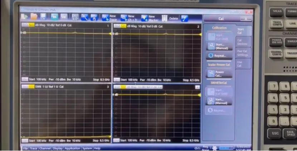Image resolution: width=297 pixels, height=151 pixels.
Task: Click Start (Manual) under SMARTerCal
Action: 219,101
